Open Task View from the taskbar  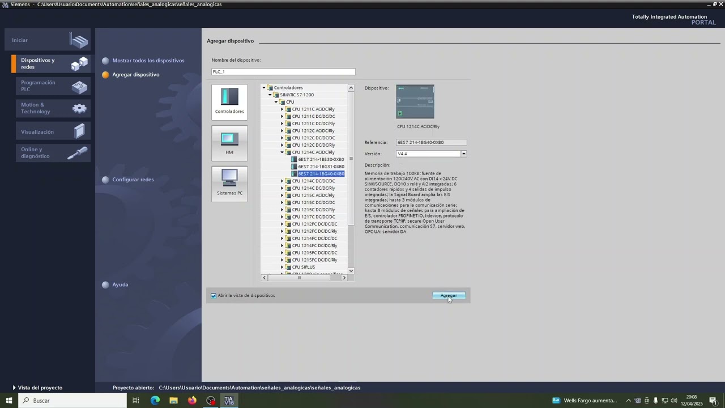click(x=136, y=401)
